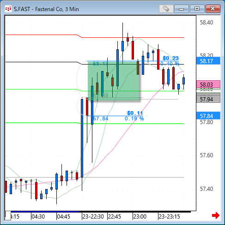The width and height of the screenshot is (225, 225).
Task: Click the 04:30 time axis label
Action: tap(38, 217)
